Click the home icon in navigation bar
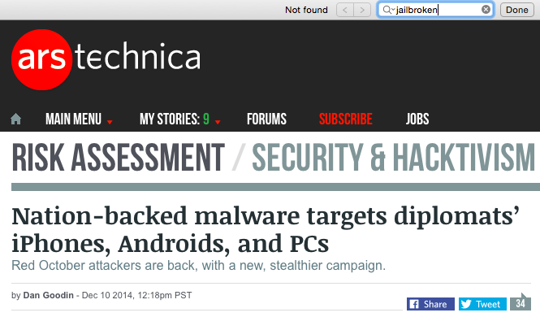This screenshot has width=540, height=317. 16,119
